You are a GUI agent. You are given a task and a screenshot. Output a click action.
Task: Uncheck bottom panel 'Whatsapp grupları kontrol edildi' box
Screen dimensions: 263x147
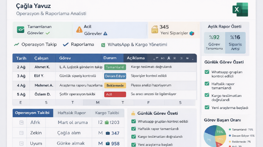[134, 121]
